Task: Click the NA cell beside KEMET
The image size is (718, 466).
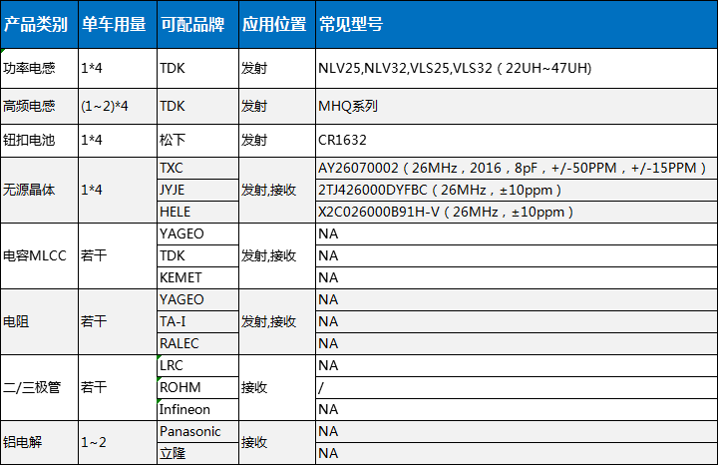Action: tap(517, 277)
